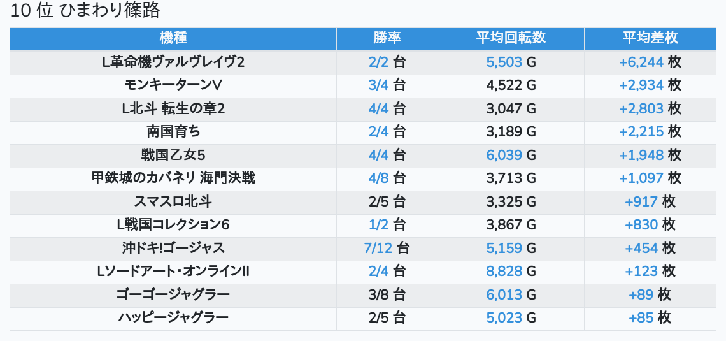
Task: Click win rate 2/2 台 for ヴァルヴレイヴ2
Action: tap(387, 62)
